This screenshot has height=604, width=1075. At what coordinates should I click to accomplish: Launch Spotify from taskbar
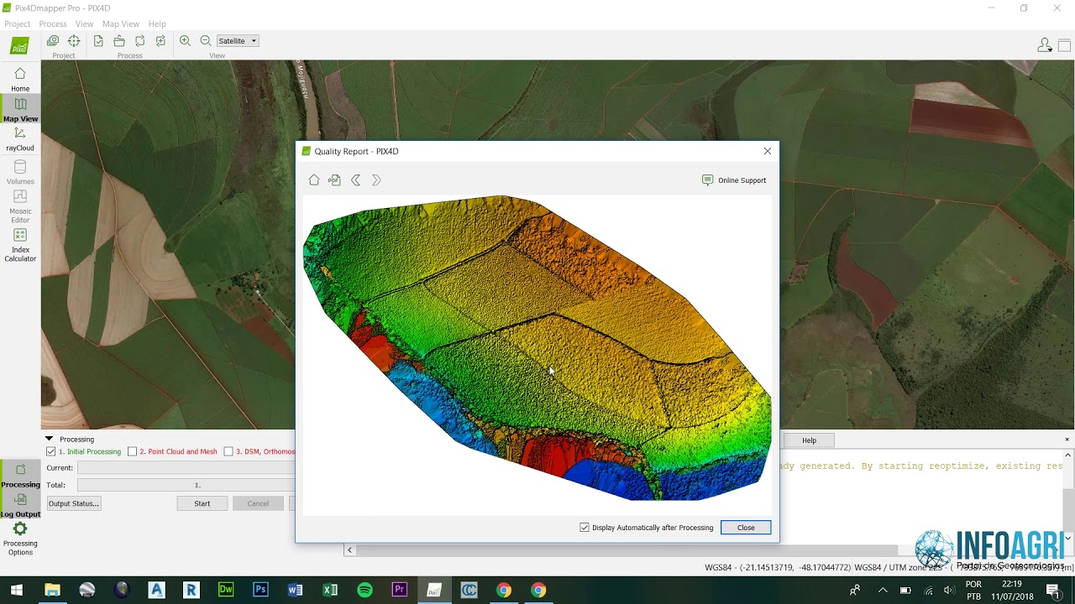pyautogui.click(x=364, y=591)
